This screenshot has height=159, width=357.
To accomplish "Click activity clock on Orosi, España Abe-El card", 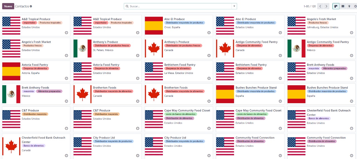I will [209, 33].
